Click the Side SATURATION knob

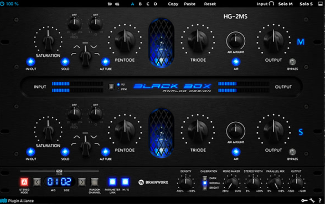coord(48,130)
